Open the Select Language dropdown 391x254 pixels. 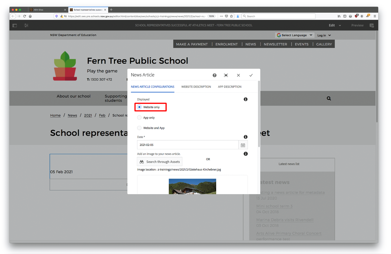pyautogui.click(x=294, y=35)
